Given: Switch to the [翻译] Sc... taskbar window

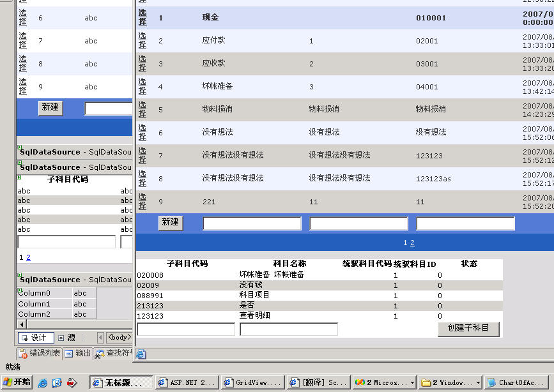Looking at the screenshot, I should [318, 382].
